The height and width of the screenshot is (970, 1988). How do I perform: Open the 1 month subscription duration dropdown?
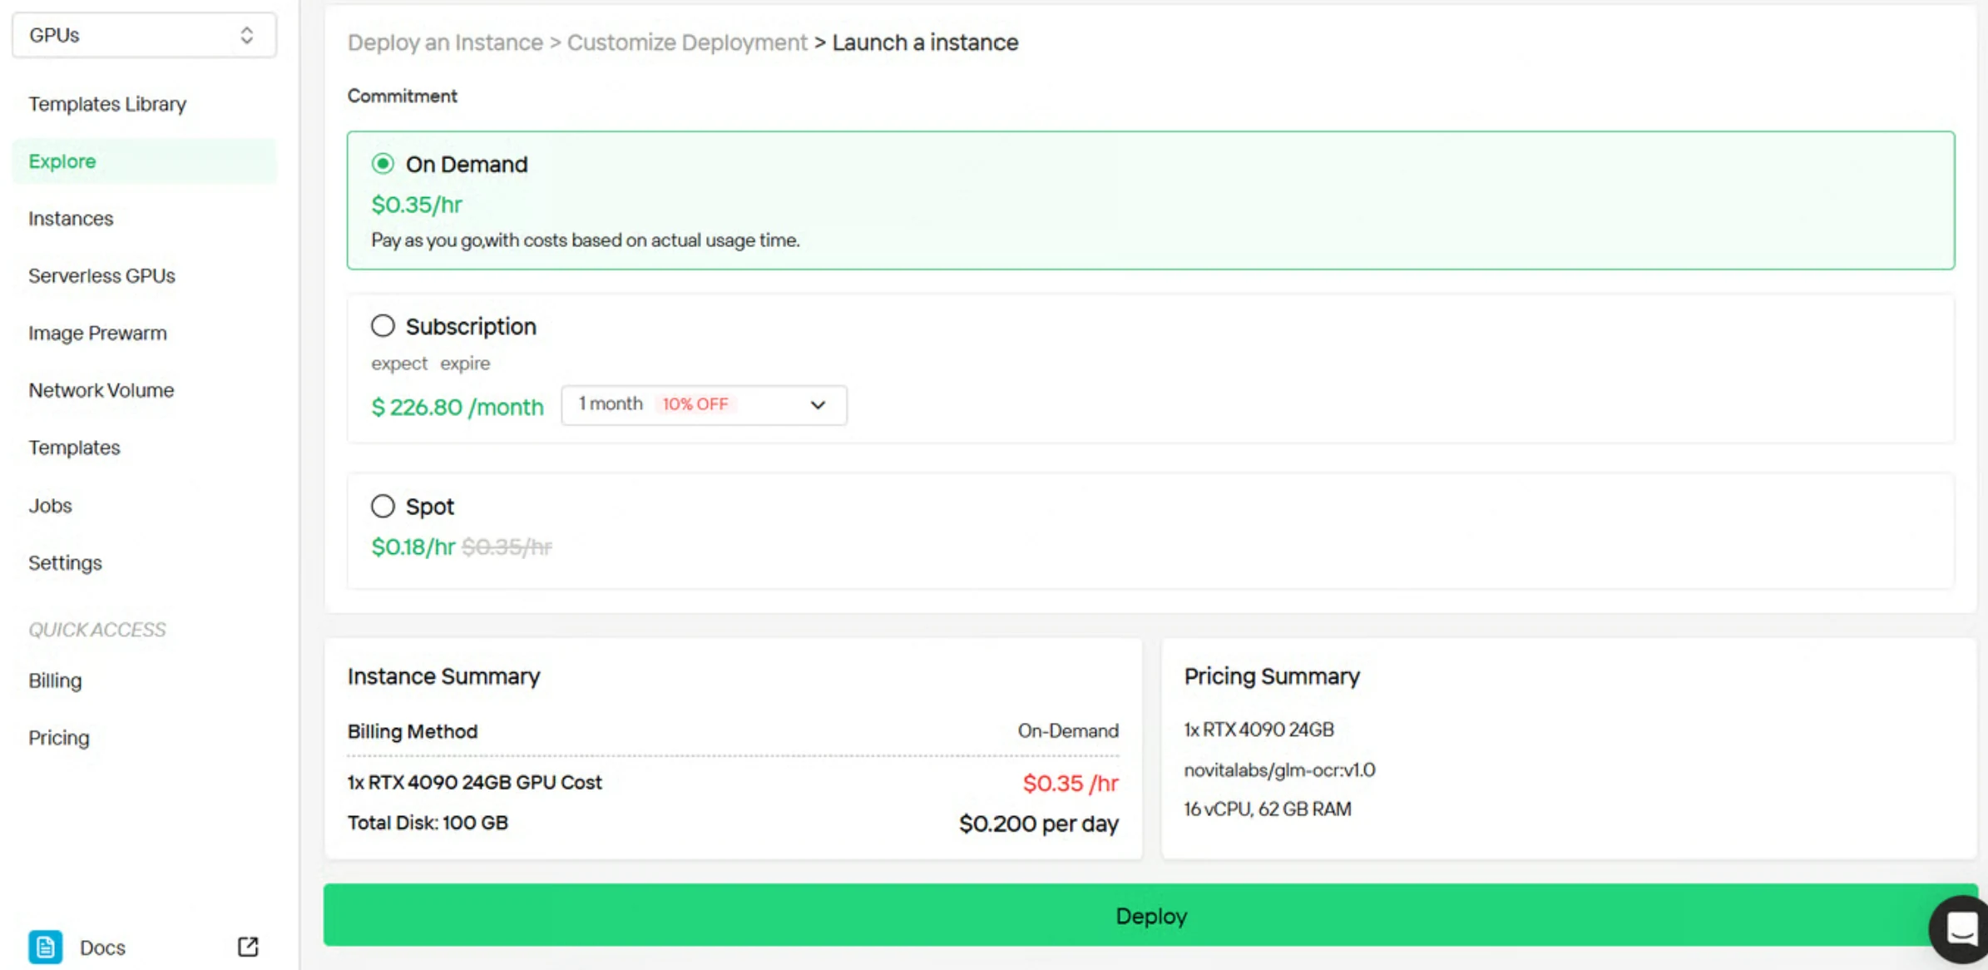[x=704, y=405]
